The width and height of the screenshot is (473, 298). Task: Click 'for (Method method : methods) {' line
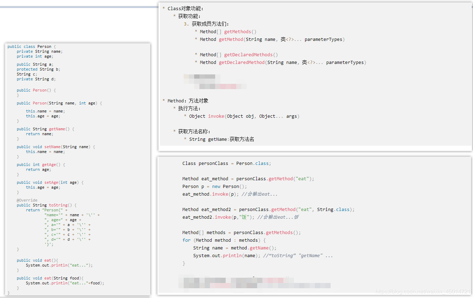click(x=224, y=240)
